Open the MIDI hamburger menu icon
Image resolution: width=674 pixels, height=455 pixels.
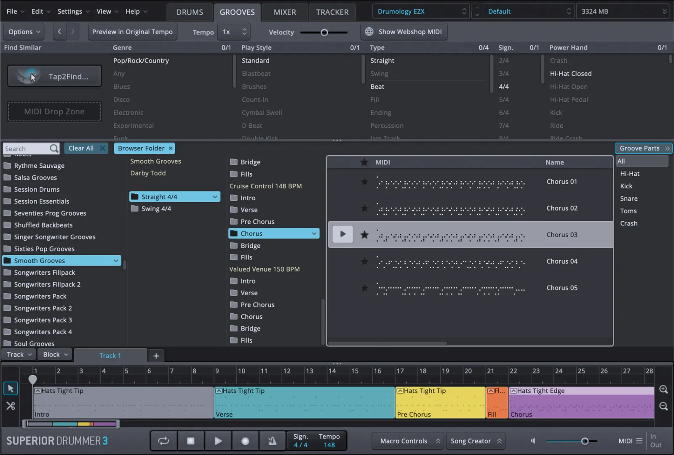point(639,441)
